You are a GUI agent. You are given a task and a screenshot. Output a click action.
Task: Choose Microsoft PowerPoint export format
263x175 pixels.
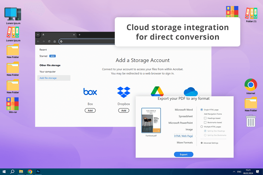tap(181, 123)
